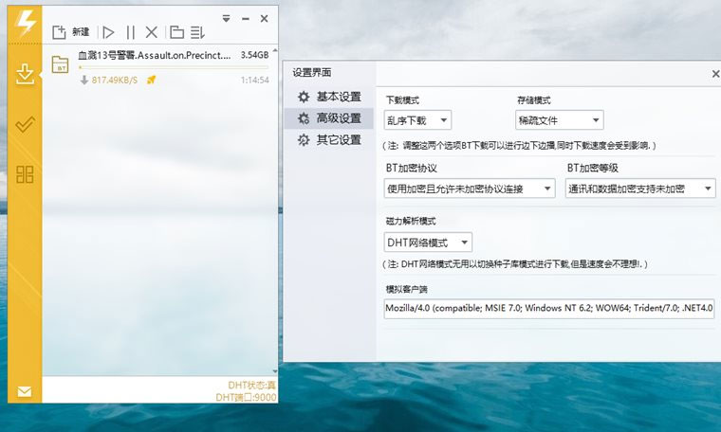
Task: Click the task list scroll down arrow
Action: pos(275,371)
